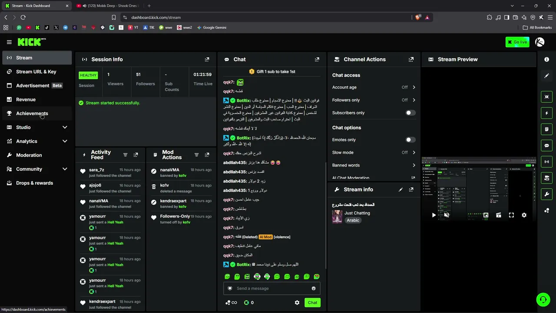Reload the page with the browser refresh button

[x=23, y=17]
